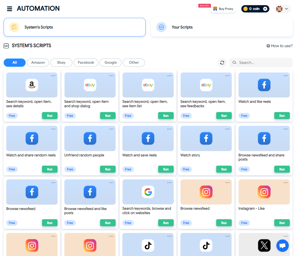Switch to the System's Scripts tab
The width and height of the screenshot is (295, 256).
(x=75, y=27)
